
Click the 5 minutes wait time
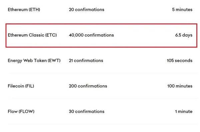182,10
